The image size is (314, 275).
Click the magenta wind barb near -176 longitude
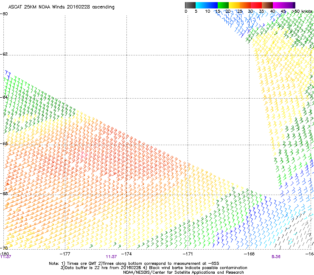click(84, 155)
